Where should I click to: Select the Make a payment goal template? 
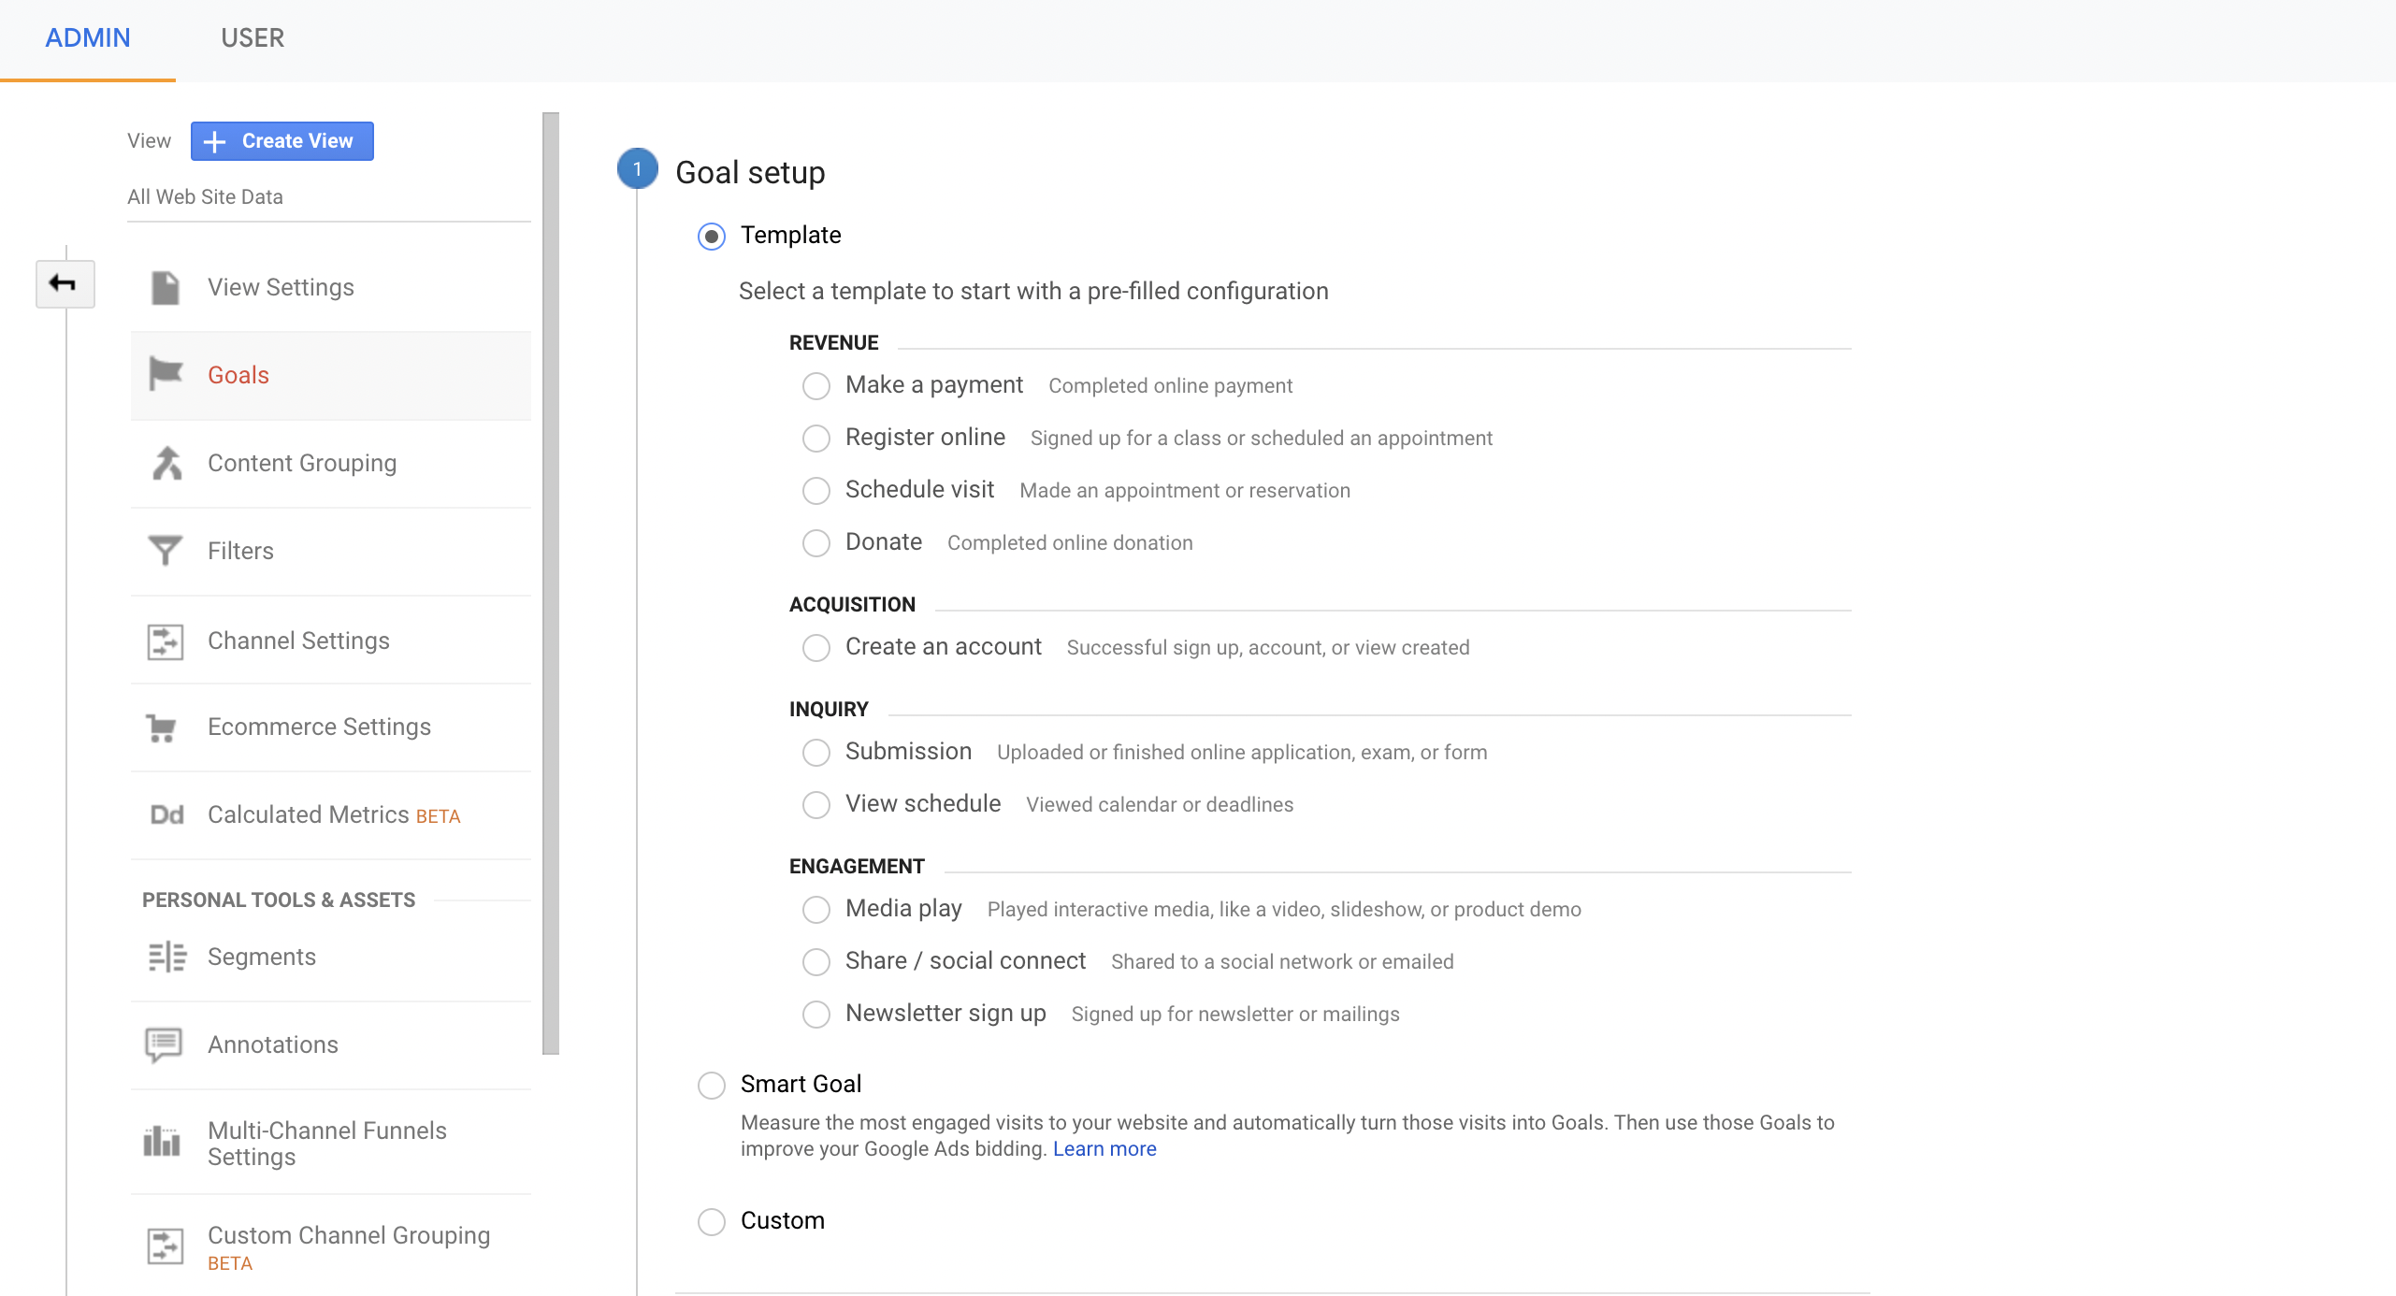click(x=816, y=385)
